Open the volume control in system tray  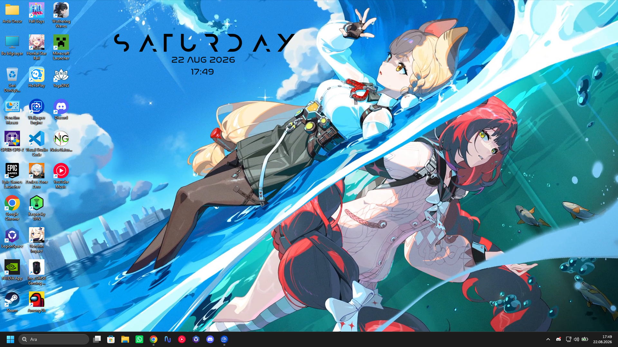576,339
